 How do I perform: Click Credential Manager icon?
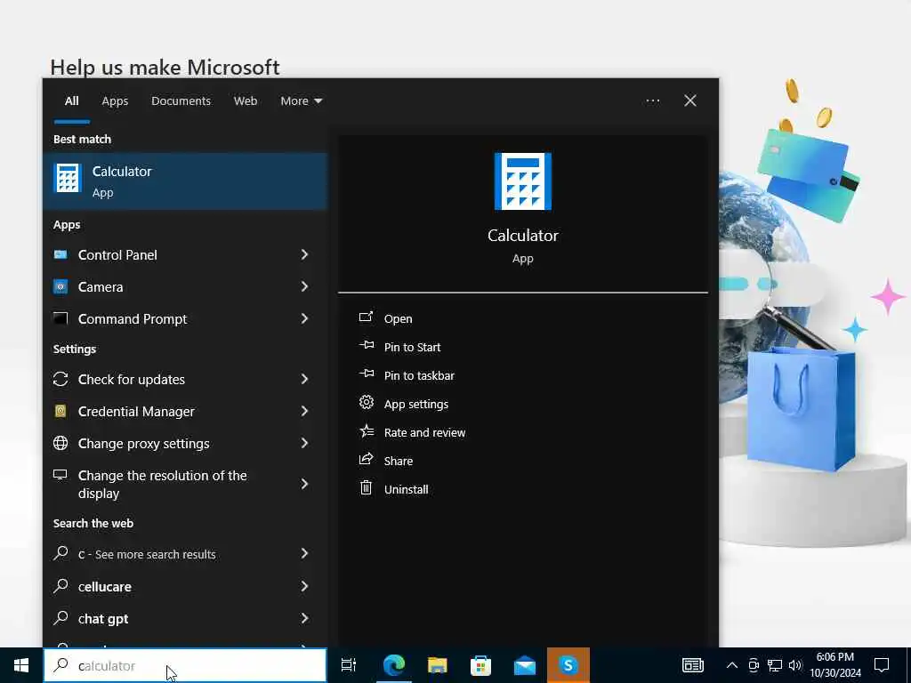tap(60, 411)
